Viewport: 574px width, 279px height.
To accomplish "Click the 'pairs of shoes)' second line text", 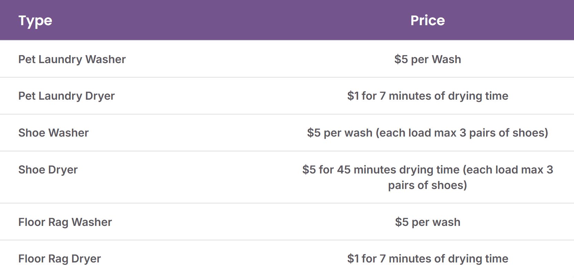I will [427, 185].
